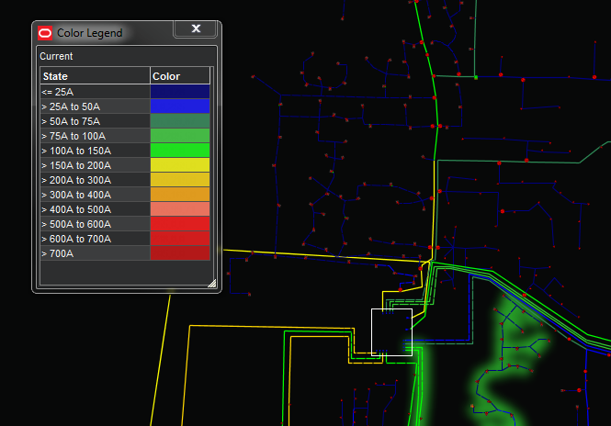This screenshot has width=611, height=426.
Task: Click the Current legend title label
Action: (56, 56)
